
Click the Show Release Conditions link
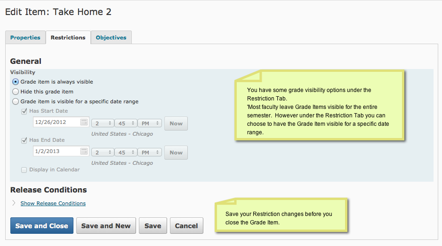[53, 203]
